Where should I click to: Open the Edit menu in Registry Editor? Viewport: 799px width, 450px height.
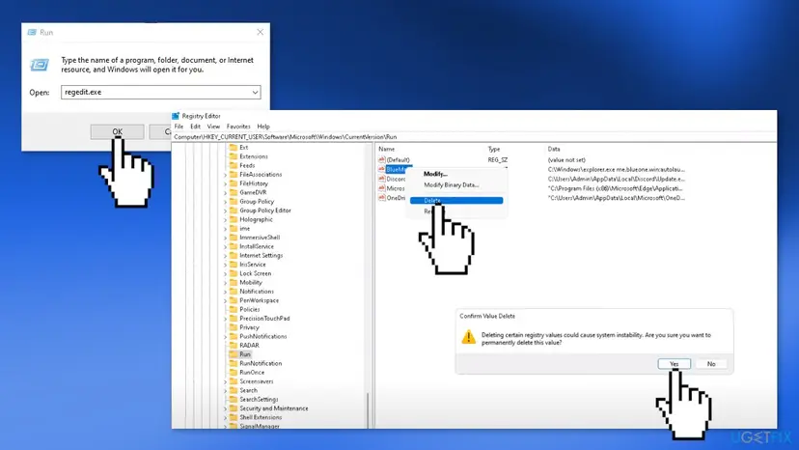pyautogui.click(x=195, y=127)
